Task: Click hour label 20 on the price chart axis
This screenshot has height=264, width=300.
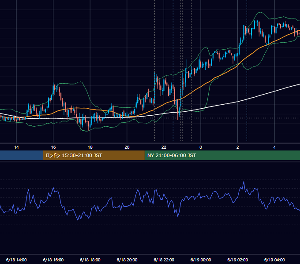Action: tap(127, 147)
